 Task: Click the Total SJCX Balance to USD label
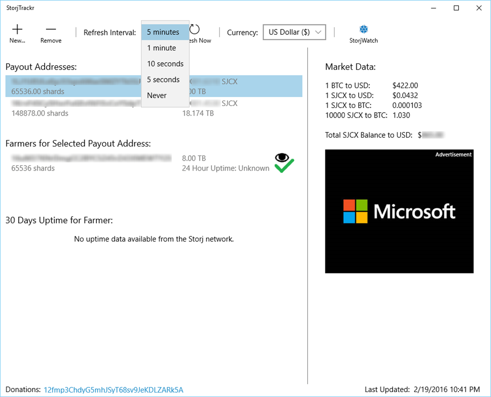pos(368,135)
